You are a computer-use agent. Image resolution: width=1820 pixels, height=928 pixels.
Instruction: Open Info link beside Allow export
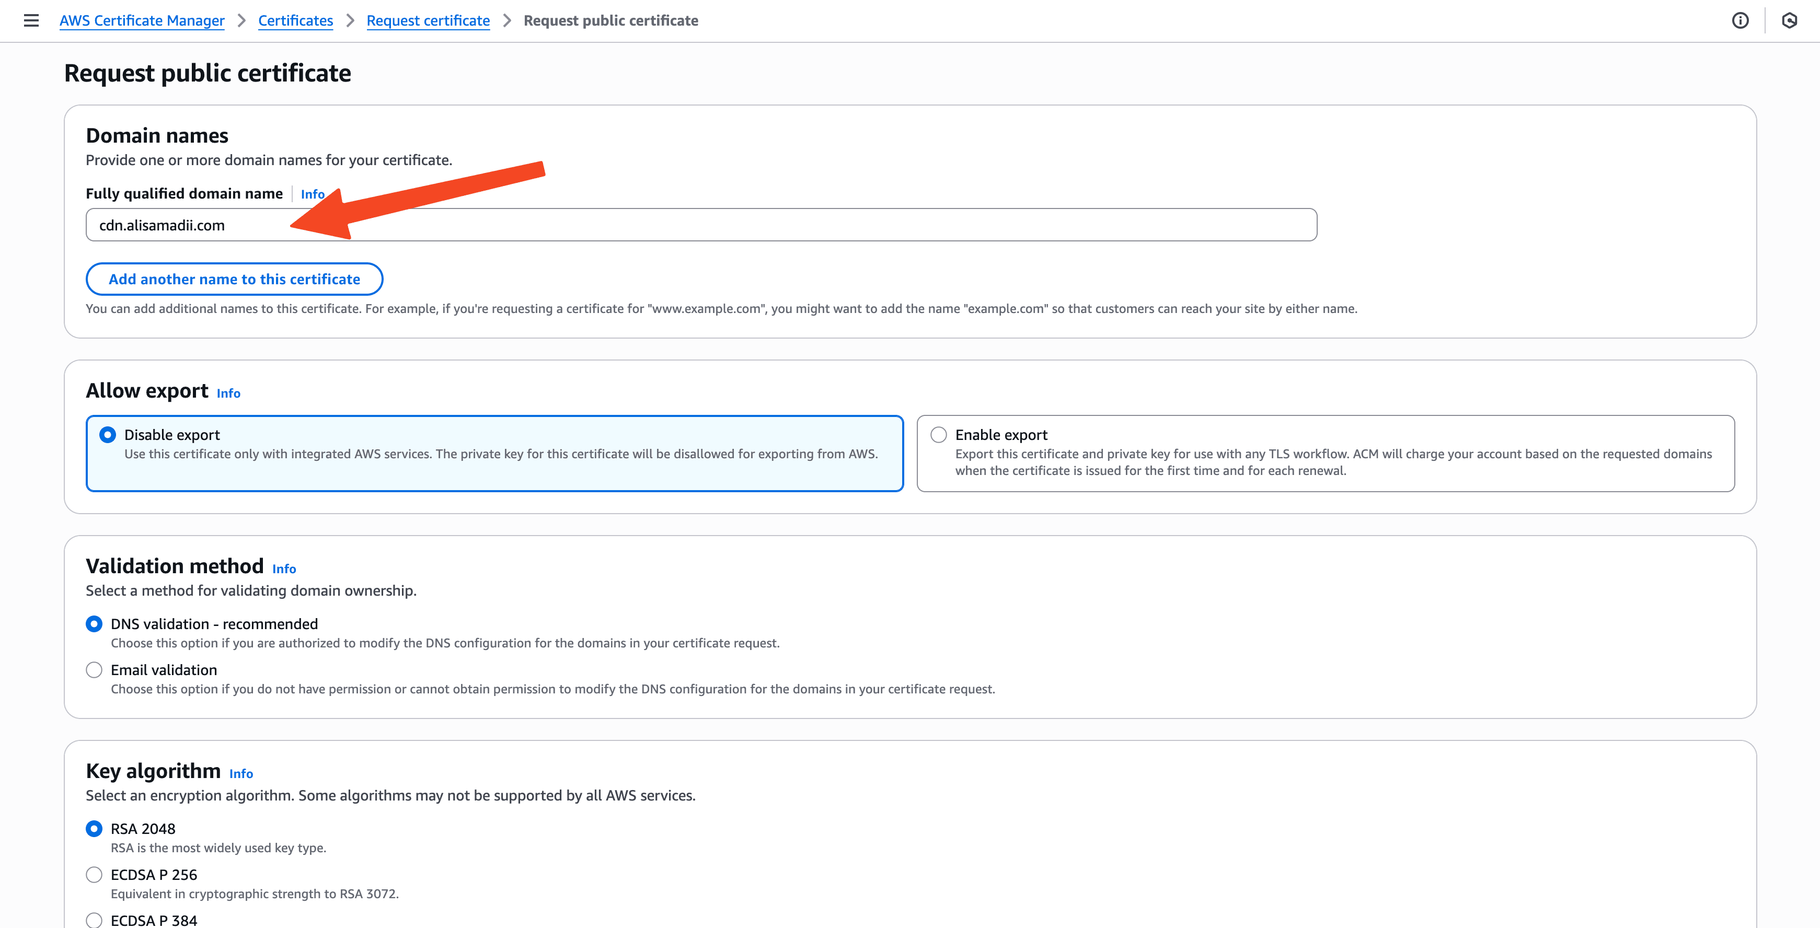[228, 393]
